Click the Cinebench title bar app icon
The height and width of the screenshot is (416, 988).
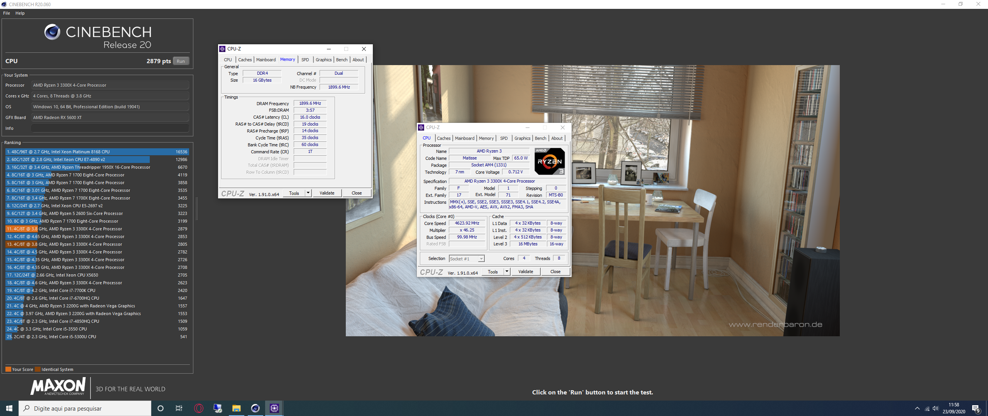point(4,4)
